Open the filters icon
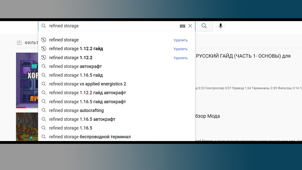This screenshot has height=170, width=302. coord(19,43)
